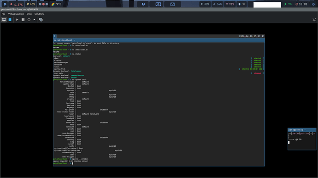318x178 pixels.
Task: Open the mail envelope icon
Action: coord(172,4)
